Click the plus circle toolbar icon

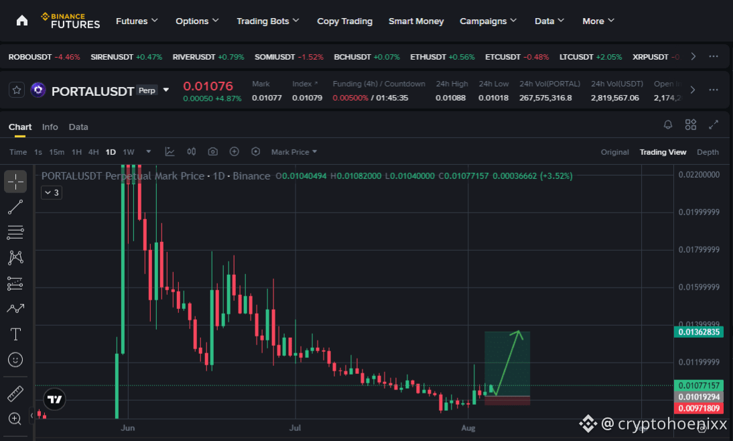[x=235, y=151]
